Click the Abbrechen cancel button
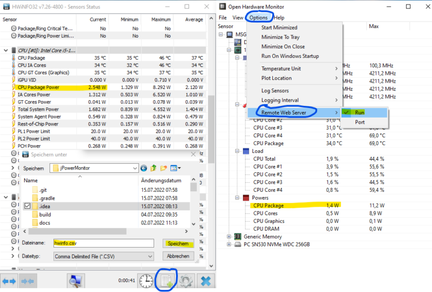This screenshot has height=292, width=432. pos(178,256)
